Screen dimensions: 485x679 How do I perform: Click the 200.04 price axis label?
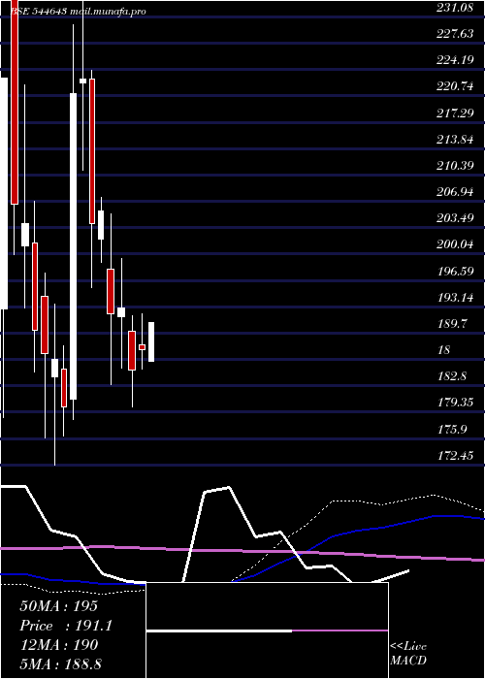[x=455, y=244]
